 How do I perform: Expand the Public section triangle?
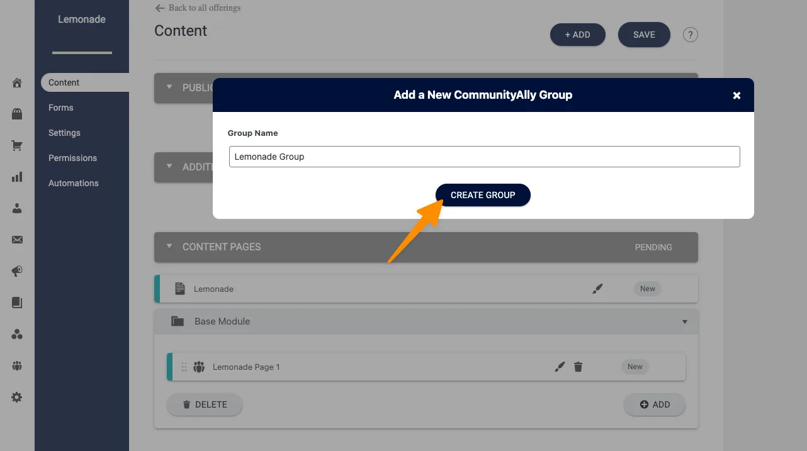point(169,87)
